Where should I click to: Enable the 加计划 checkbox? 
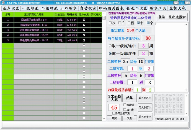coord(124,105)
